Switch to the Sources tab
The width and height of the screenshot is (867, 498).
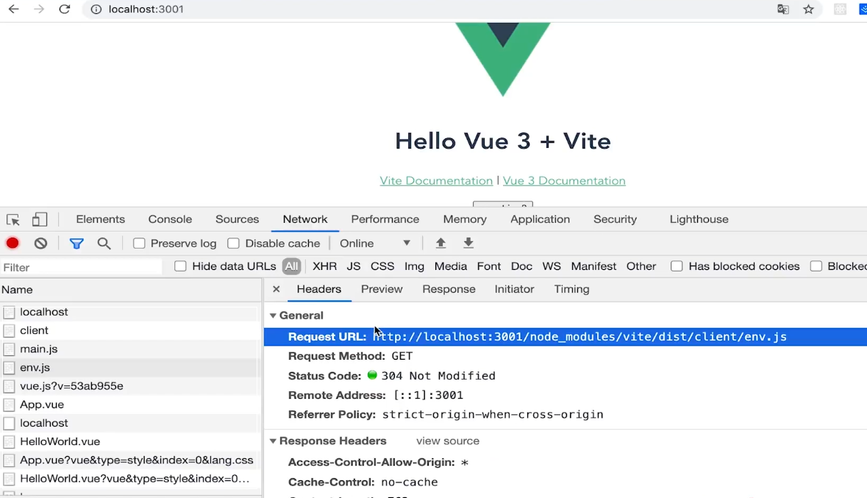238,219
